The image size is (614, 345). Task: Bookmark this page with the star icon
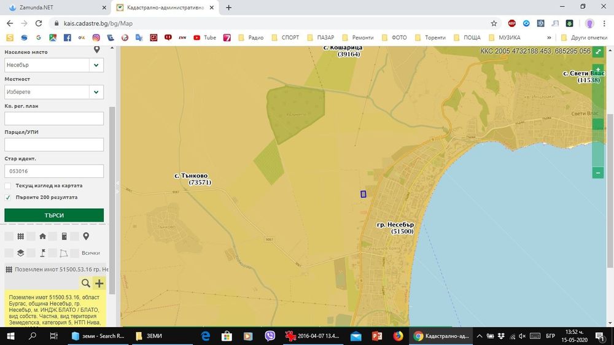pos(494,23)
